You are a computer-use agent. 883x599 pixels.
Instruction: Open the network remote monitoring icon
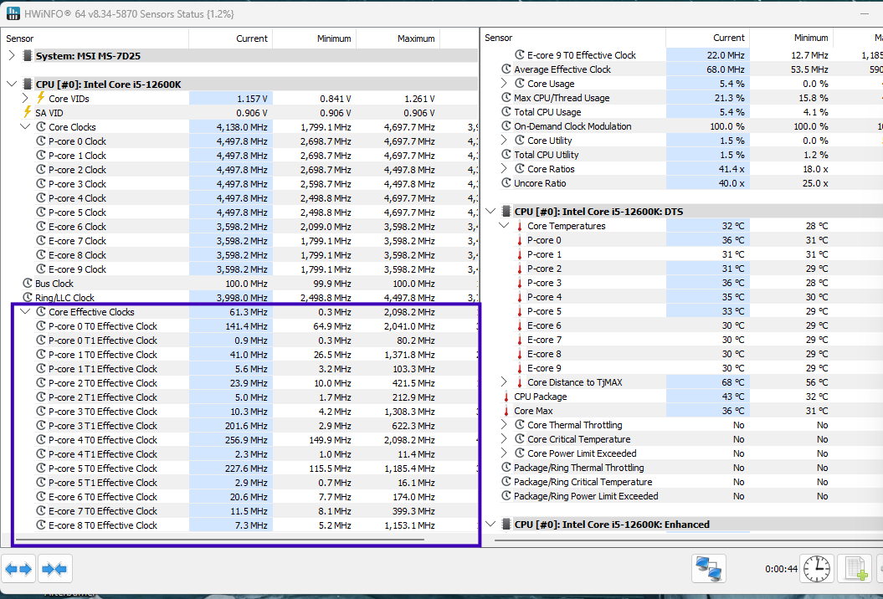[x=708, y=569]
